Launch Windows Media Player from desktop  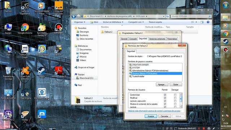[42, 8]
